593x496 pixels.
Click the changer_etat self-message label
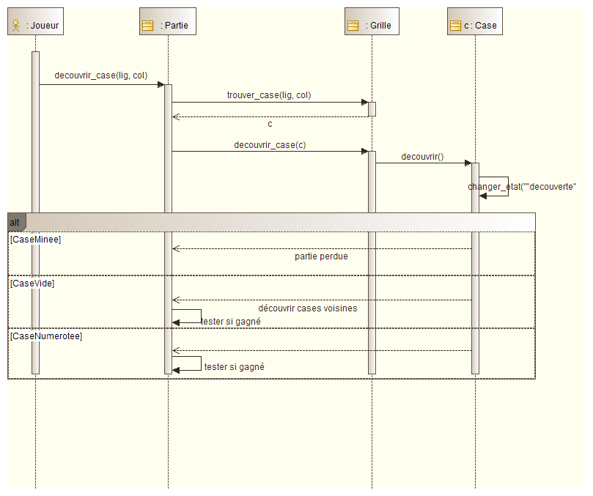[522, 187]
